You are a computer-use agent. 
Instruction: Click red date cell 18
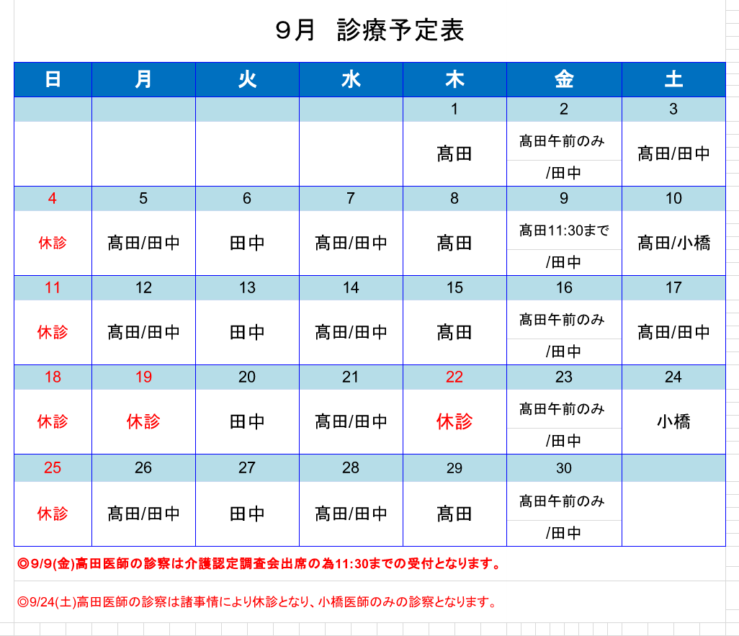pyautogui.click(x=53, y=377)
